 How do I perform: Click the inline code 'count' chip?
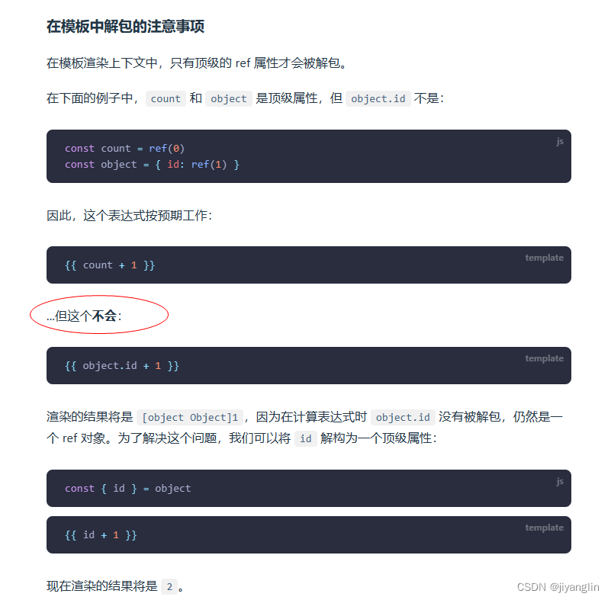[x=166, y=98]
